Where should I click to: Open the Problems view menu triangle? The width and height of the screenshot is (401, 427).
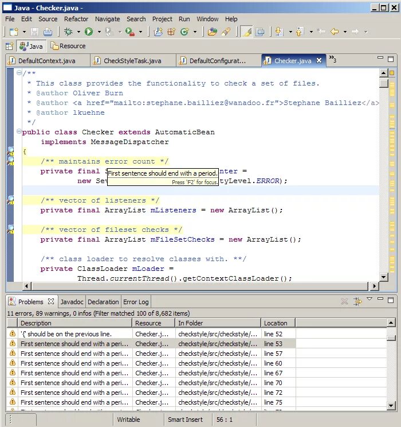pos(369,299)
